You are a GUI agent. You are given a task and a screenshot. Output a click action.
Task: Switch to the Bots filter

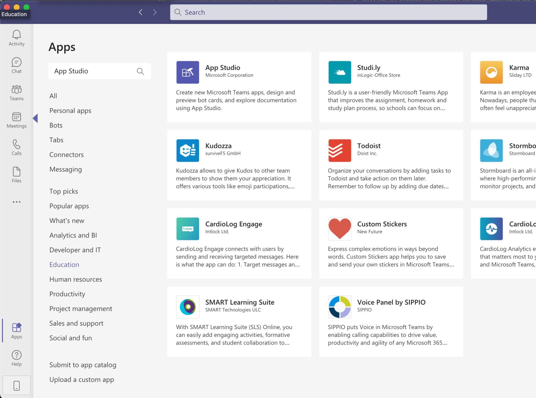pyautogui.click(x=56, y=125)
